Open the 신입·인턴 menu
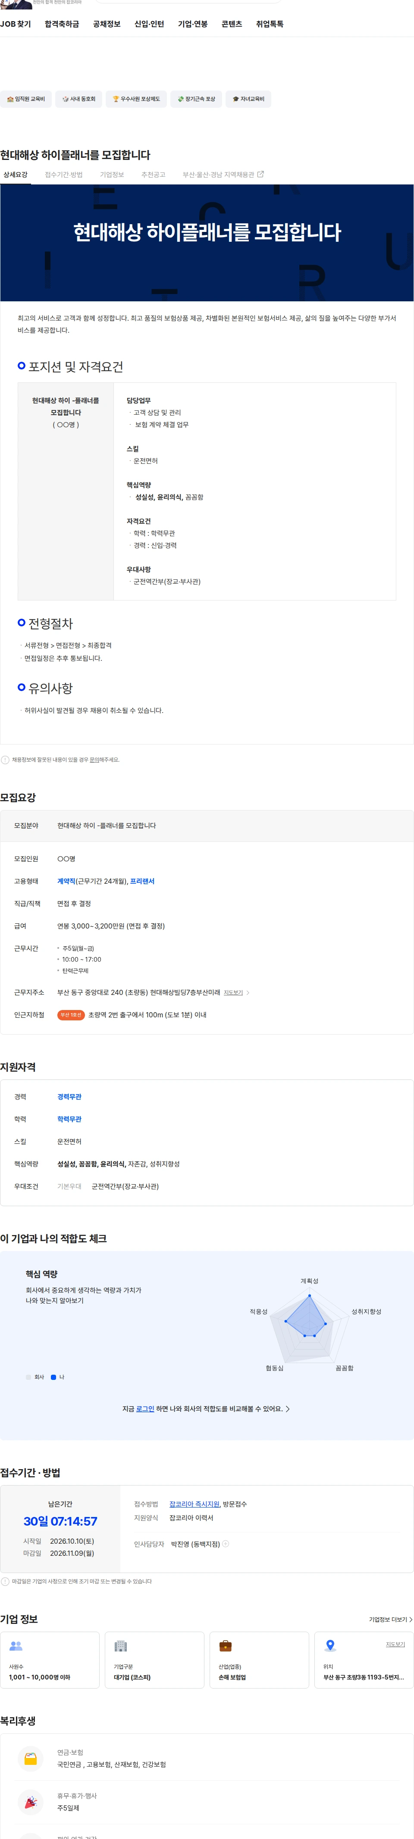Screen dimensions: 414x1839 (149, 24)
